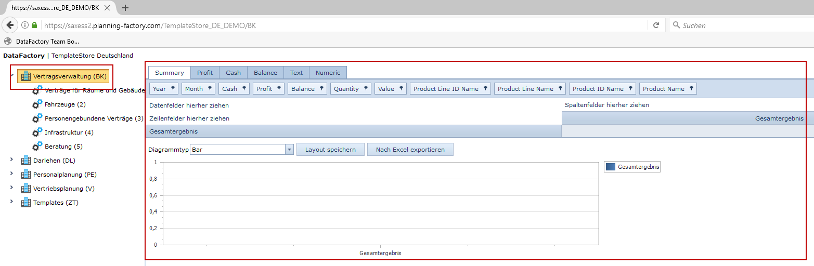Click the Product Name filter icon
814x266 pixels.
click(x=691, y=88)
